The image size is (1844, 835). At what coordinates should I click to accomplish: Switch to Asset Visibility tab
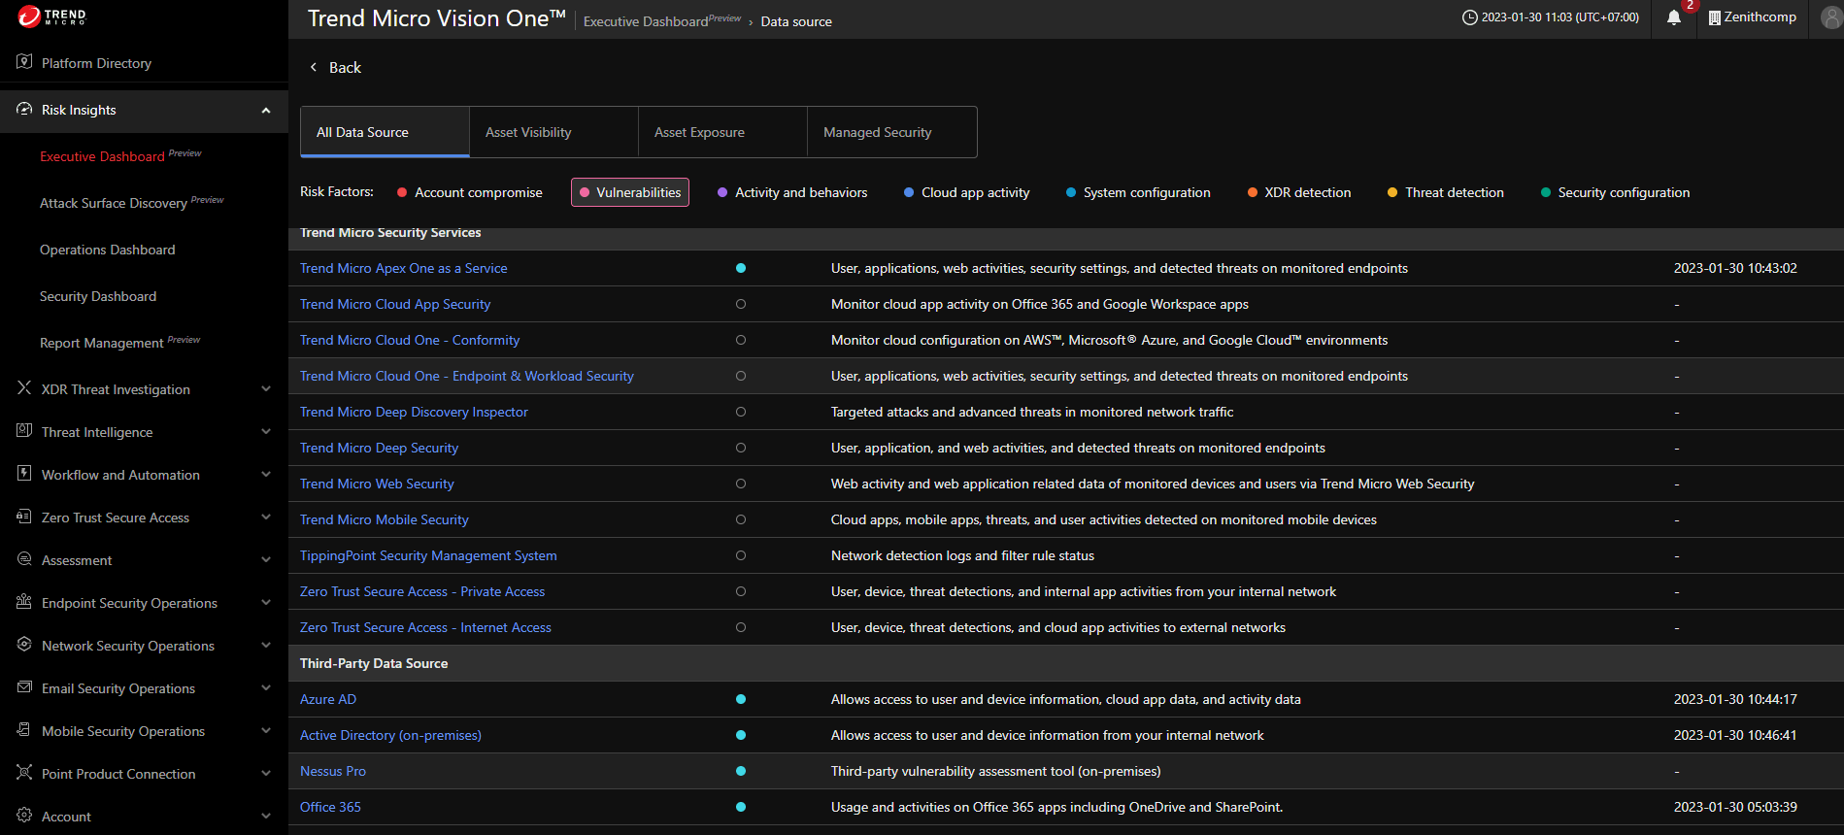[553, 132]
